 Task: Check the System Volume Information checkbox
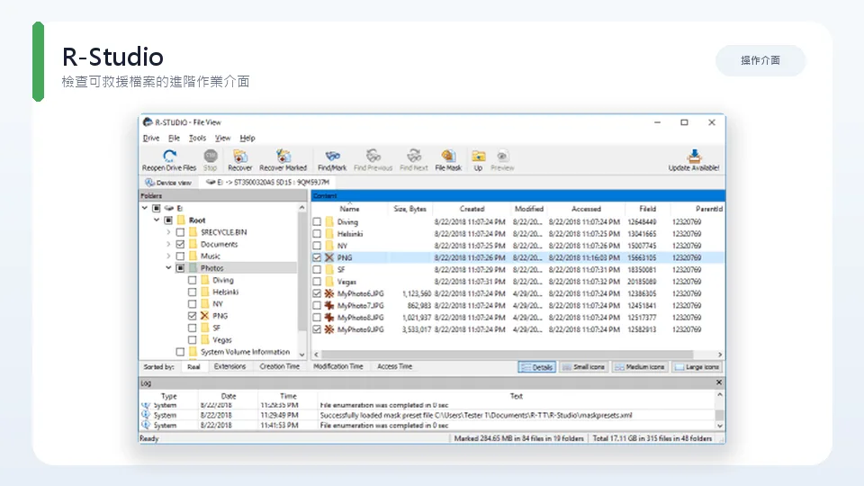coord(180,352)
